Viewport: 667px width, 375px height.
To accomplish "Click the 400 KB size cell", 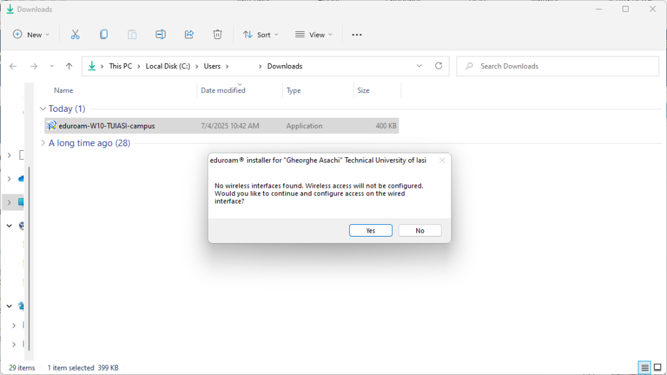I will pyautogui.click(x=386, y=126).
